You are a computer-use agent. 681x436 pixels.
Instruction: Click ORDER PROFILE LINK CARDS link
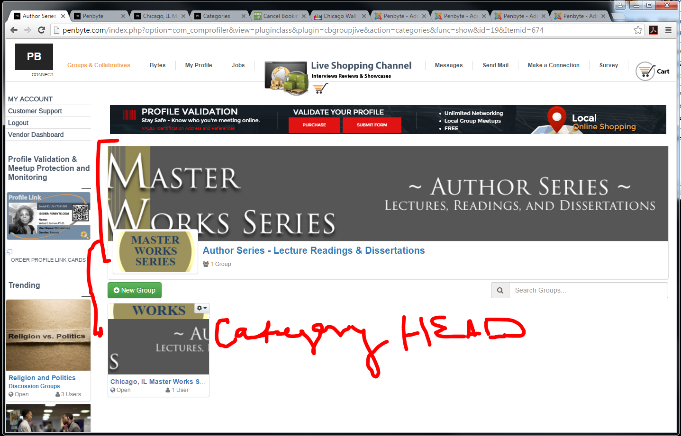pyautogui.click(x=48, y=260)
